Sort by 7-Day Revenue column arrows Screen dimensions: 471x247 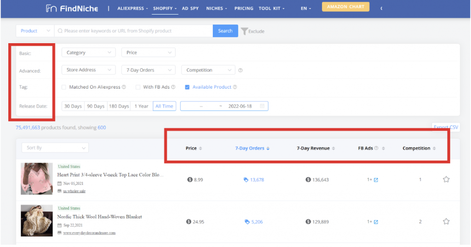pyautogui.click(x=333, y=148)
